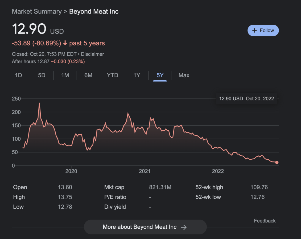Click the High value 13.75
301x239 pixels.
(x=65, y=197)
